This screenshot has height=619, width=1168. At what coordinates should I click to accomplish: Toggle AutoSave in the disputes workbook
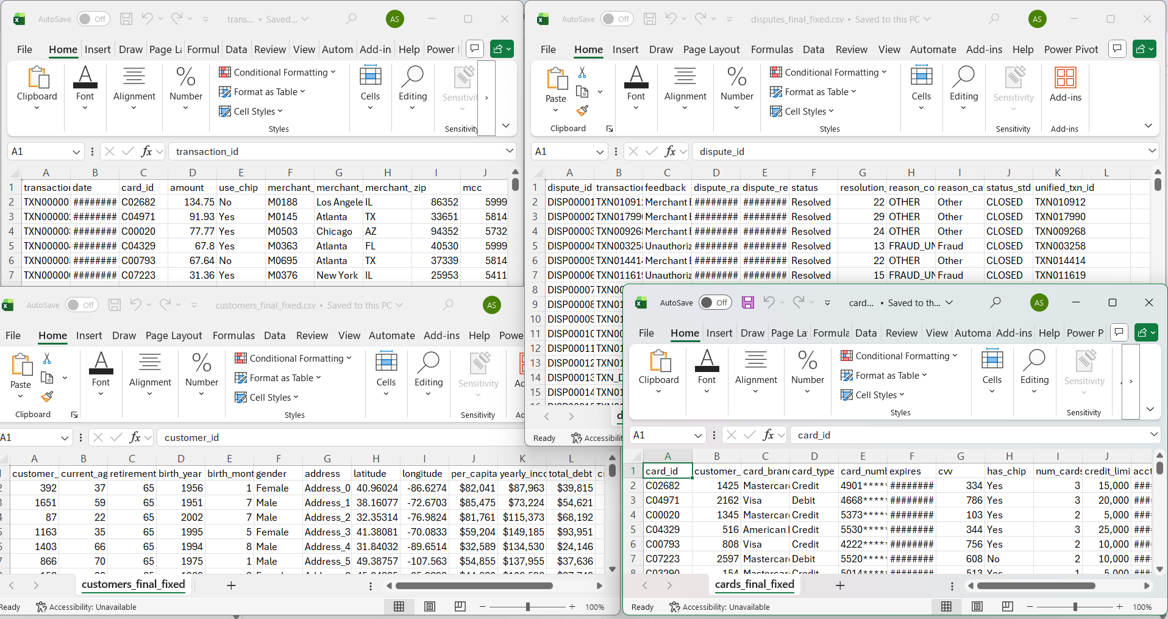coord(617,19)
